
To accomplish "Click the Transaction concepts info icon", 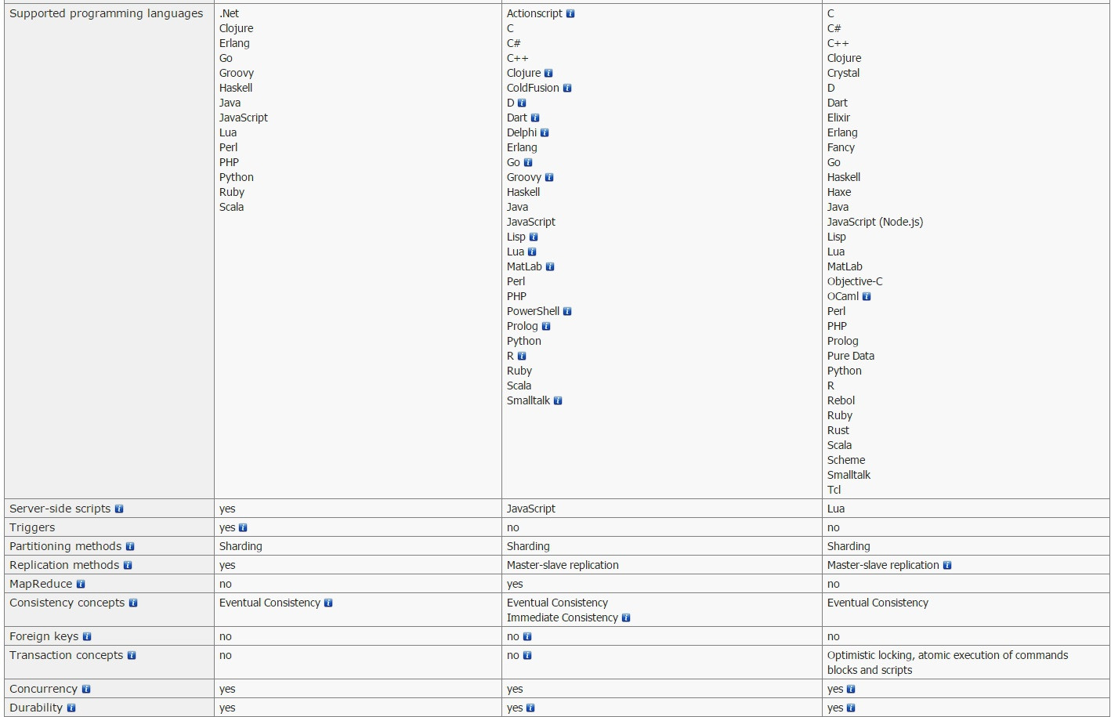I will 132,656.
